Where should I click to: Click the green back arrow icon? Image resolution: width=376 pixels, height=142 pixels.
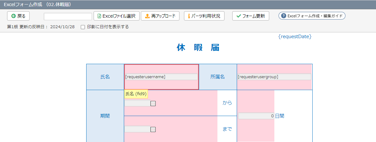pos(14,16)
